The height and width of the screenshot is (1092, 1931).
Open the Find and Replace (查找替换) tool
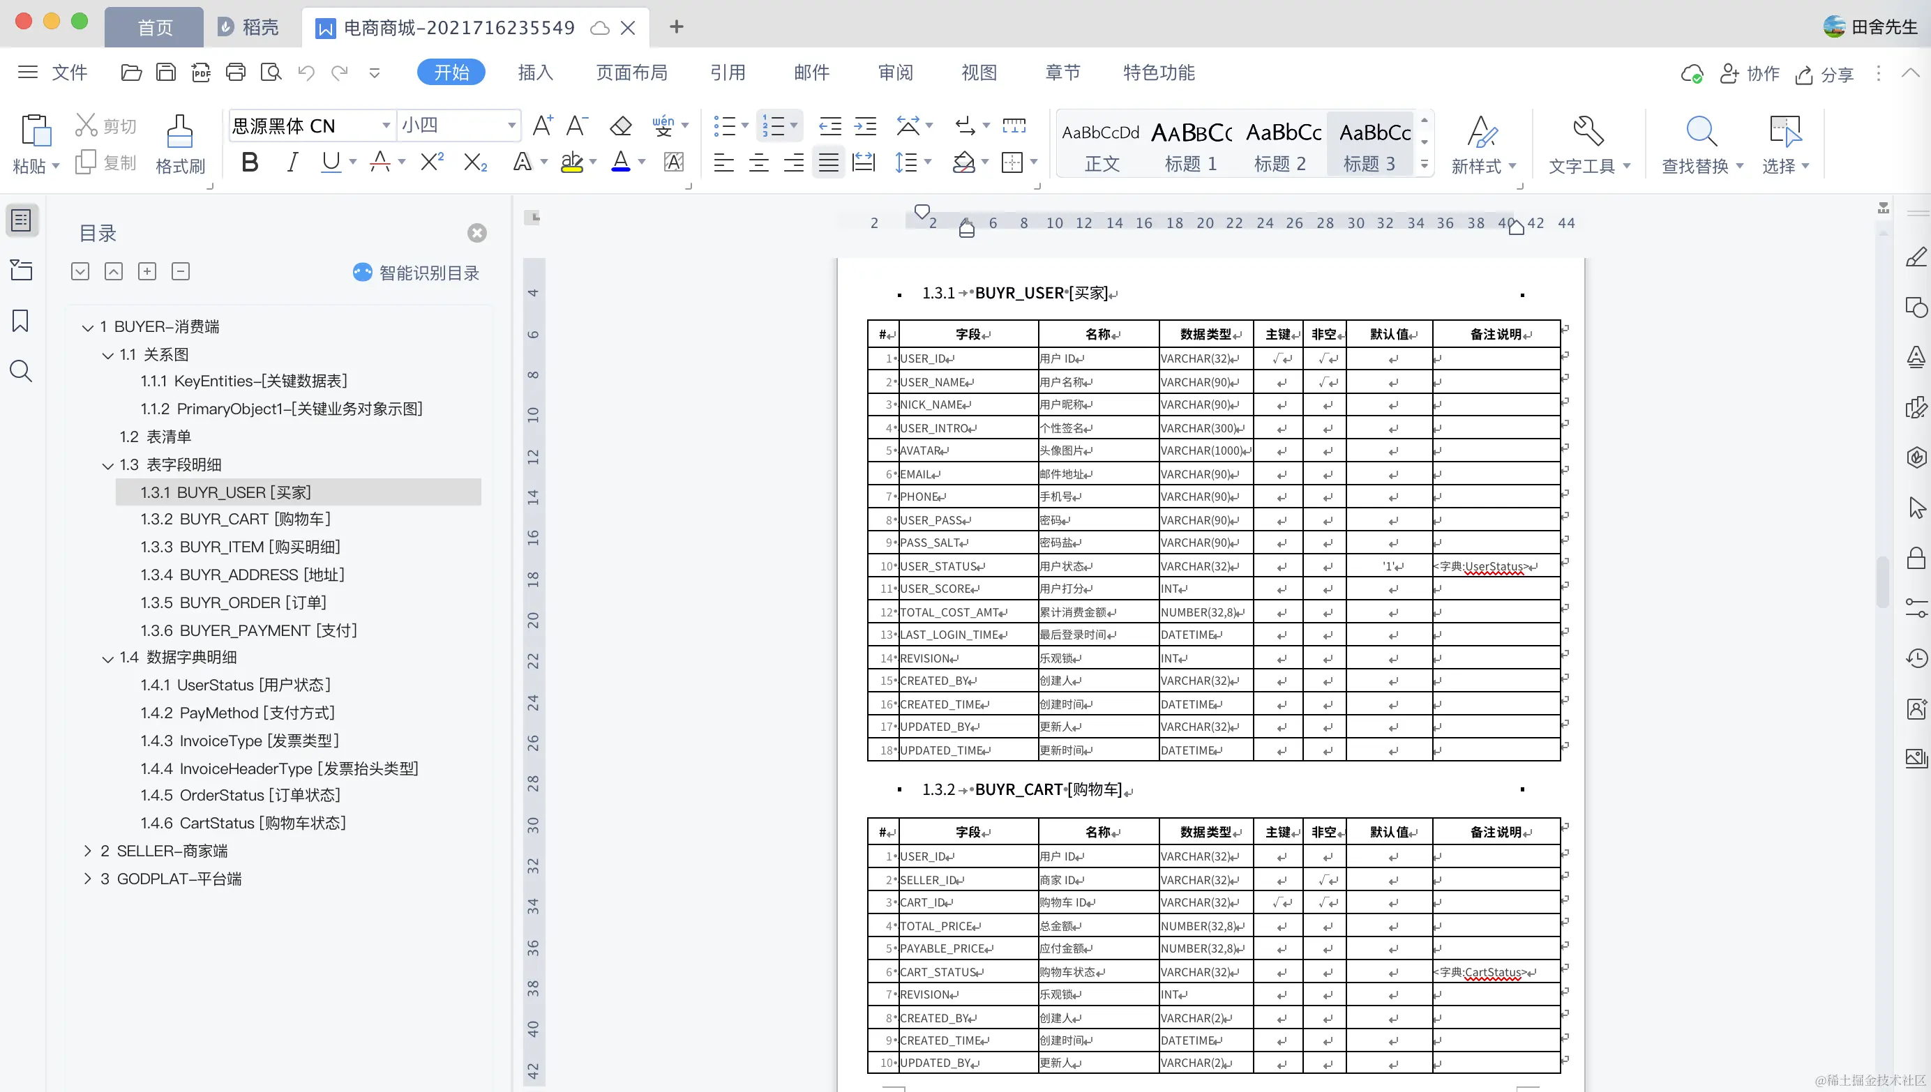click(1701, 132)
